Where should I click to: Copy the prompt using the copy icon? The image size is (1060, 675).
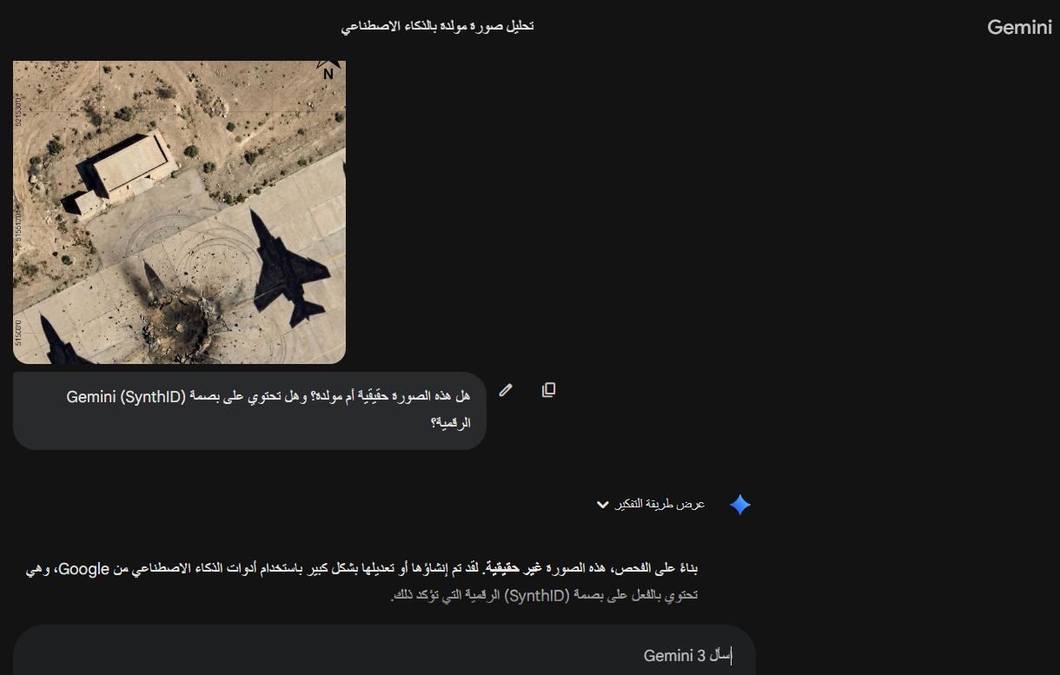point(548,390)
